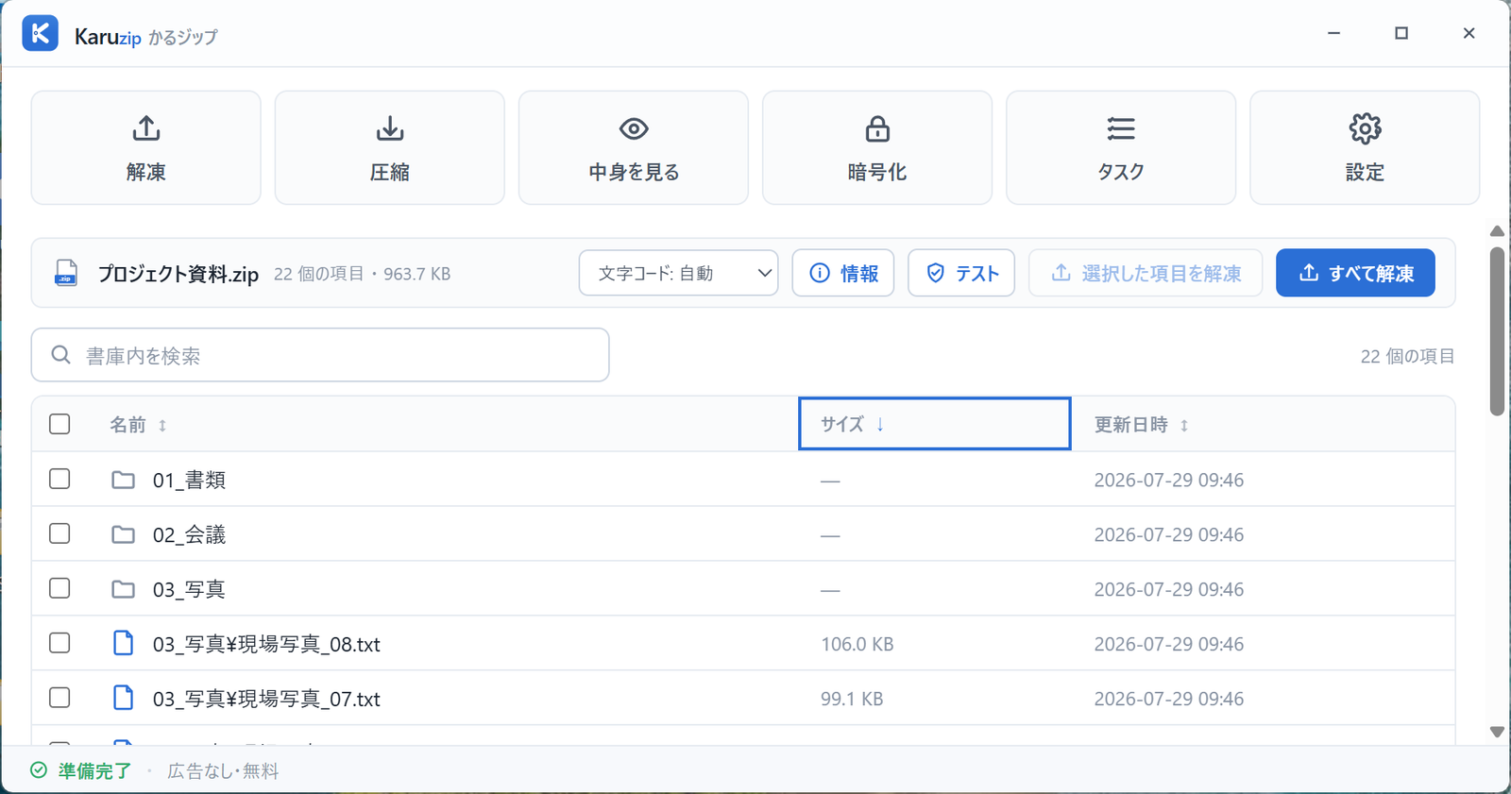Click the 情報 info button
The width and height of the screenshot is (1511, 794).
tap(842, 273)
